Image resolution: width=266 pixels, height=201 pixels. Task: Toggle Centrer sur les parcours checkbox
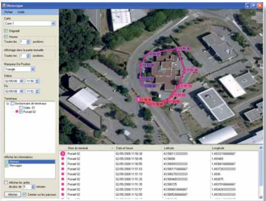pos(25,195)
